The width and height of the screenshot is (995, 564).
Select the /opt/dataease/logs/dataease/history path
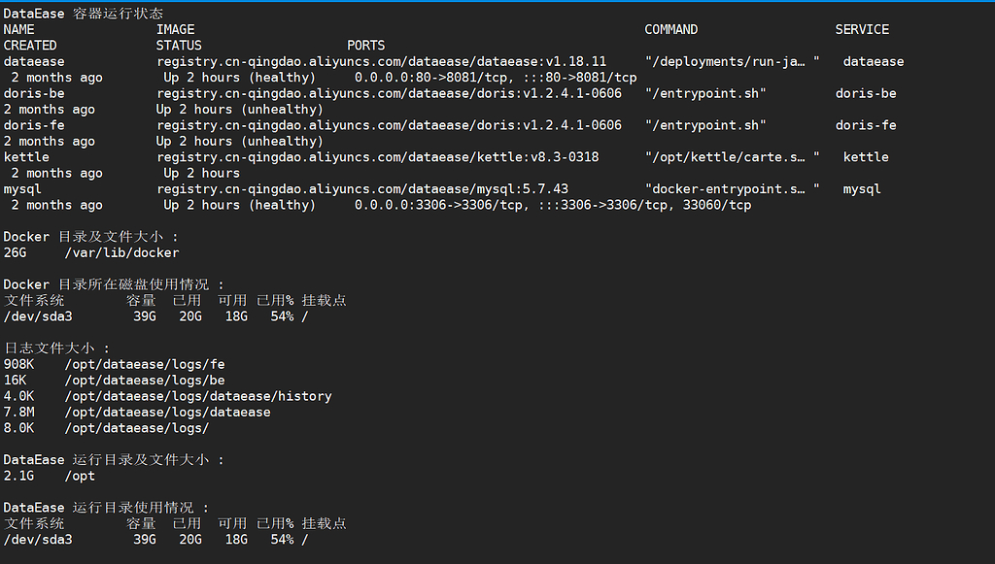[198, 396]
